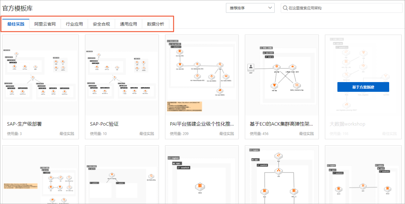Click the 基于方案新建 button
The image size is (405, 204).
coord(363,87)
